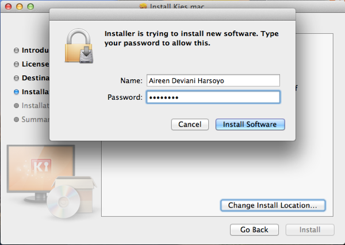Image resolution: width=345 pixels, height=245 pixels.
Task: Click the blue Installation Type bullet
Action: tap(16, 92)
